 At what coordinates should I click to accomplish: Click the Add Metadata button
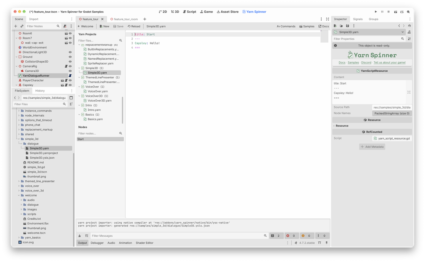coord(372,147)
